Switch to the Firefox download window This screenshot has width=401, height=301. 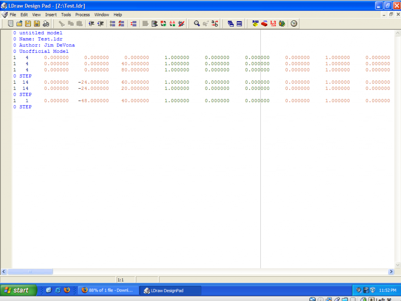(x=108, y=290)
